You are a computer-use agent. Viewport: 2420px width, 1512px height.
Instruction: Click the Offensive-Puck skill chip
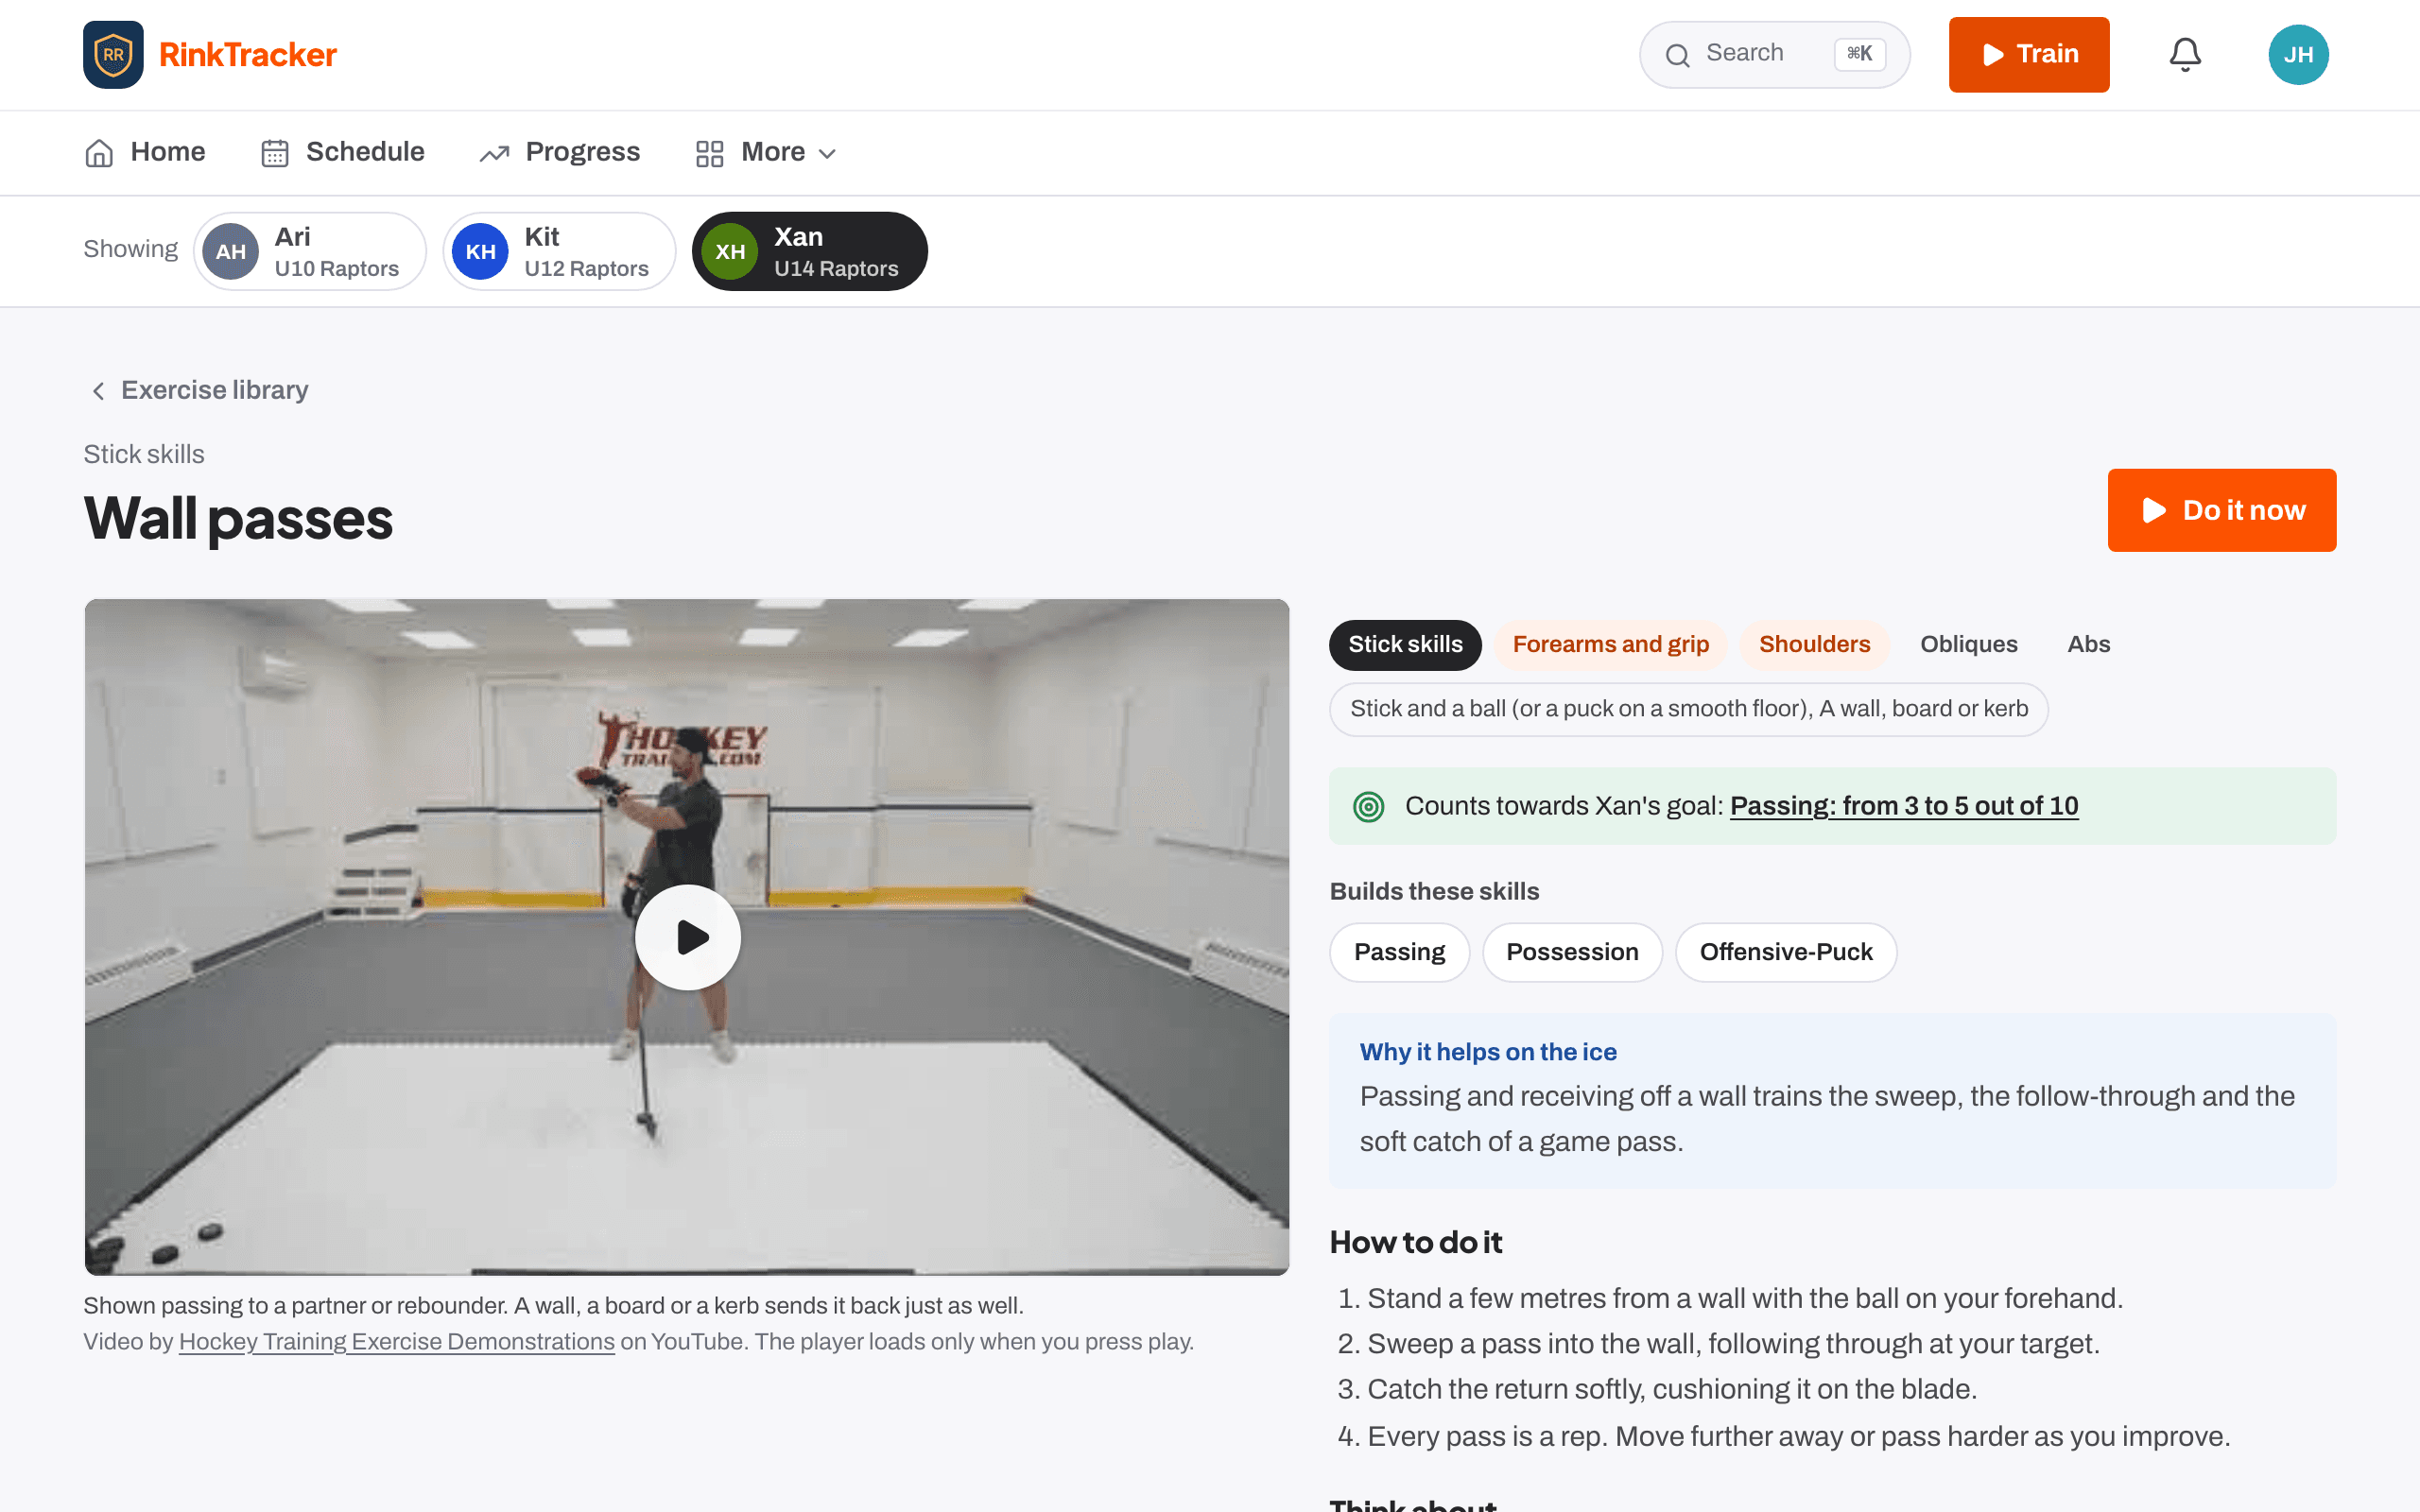pos(1786,952)
